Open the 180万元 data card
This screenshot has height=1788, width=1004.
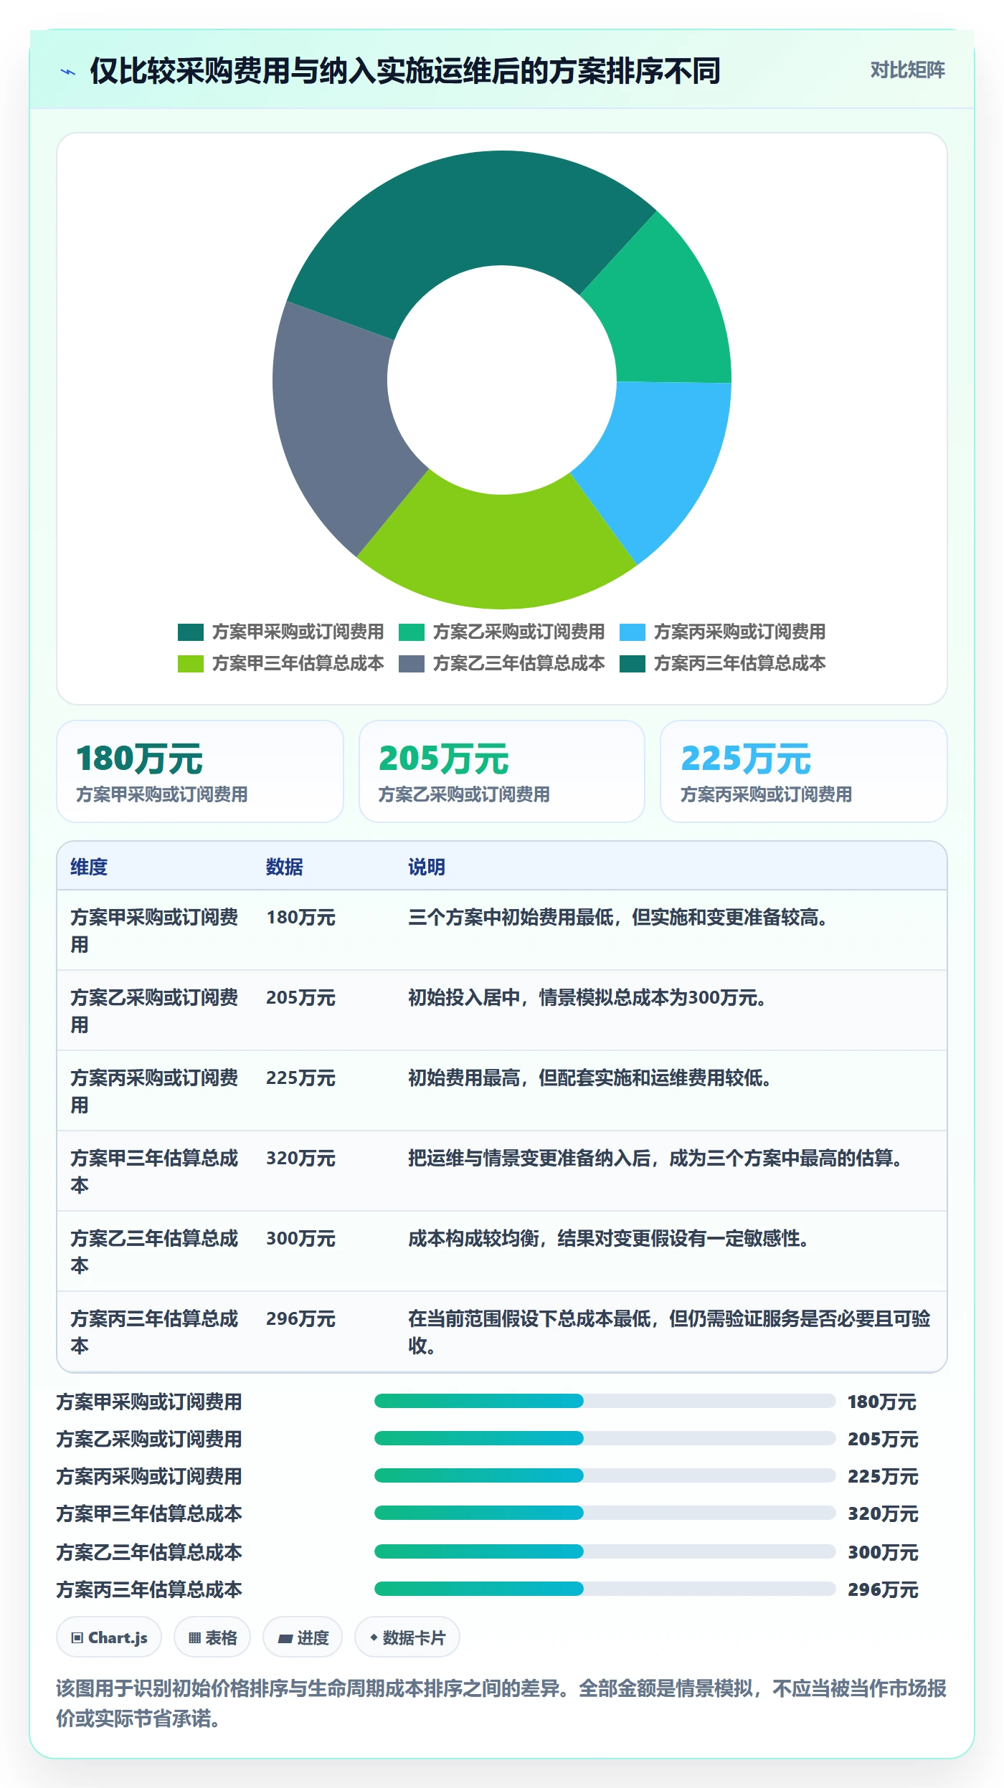point(200,771)
